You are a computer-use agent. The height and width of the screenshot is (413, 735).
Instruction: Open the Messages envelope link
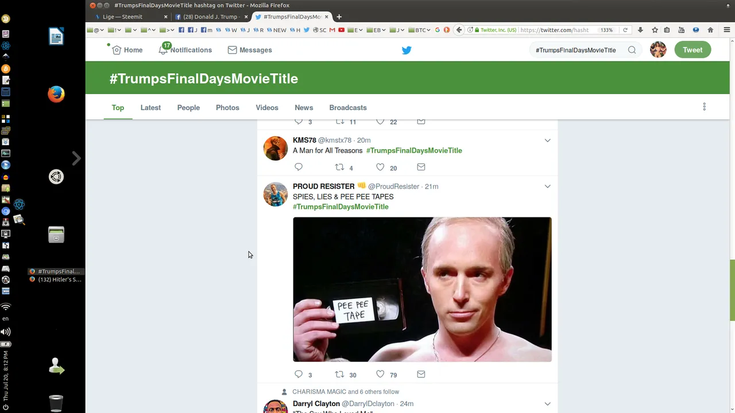250,50
